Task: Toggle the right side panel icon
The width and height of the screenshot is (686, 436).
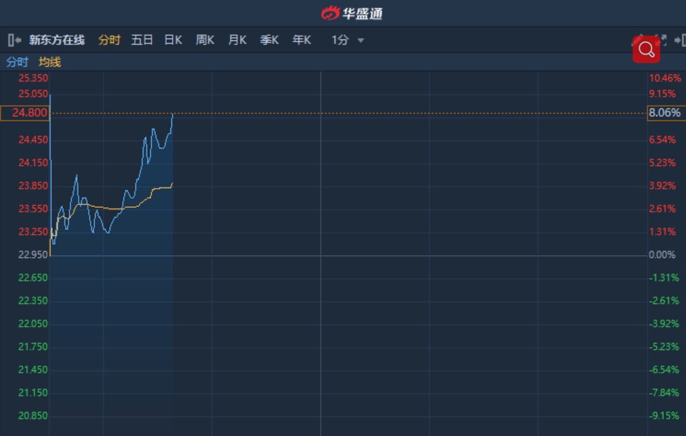Action: pos(680,40)
